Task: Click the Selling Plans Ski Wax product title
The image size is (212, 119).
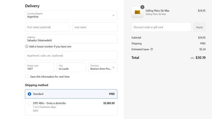Action: click(157, 11)
